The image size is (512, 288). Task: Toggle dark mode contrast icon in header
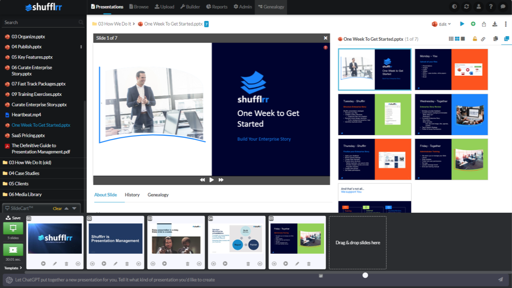[455, 6]
